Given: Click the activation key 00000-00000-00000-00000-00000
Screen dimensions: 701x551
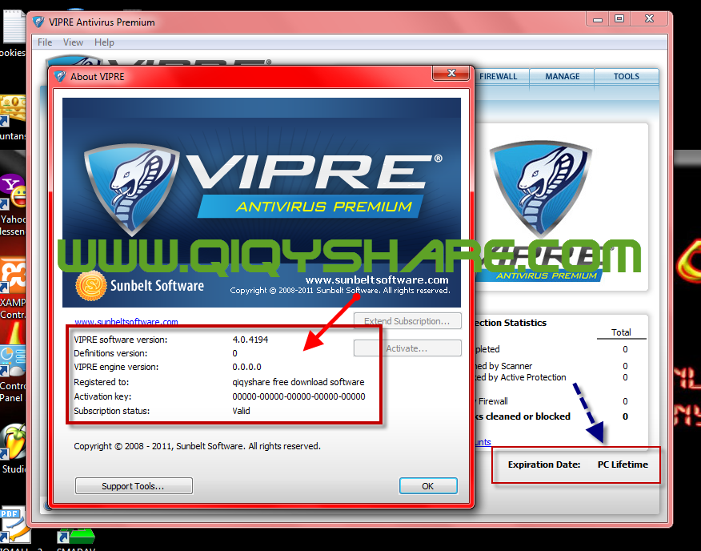Looking at the screenshot, I should point(298,396).
